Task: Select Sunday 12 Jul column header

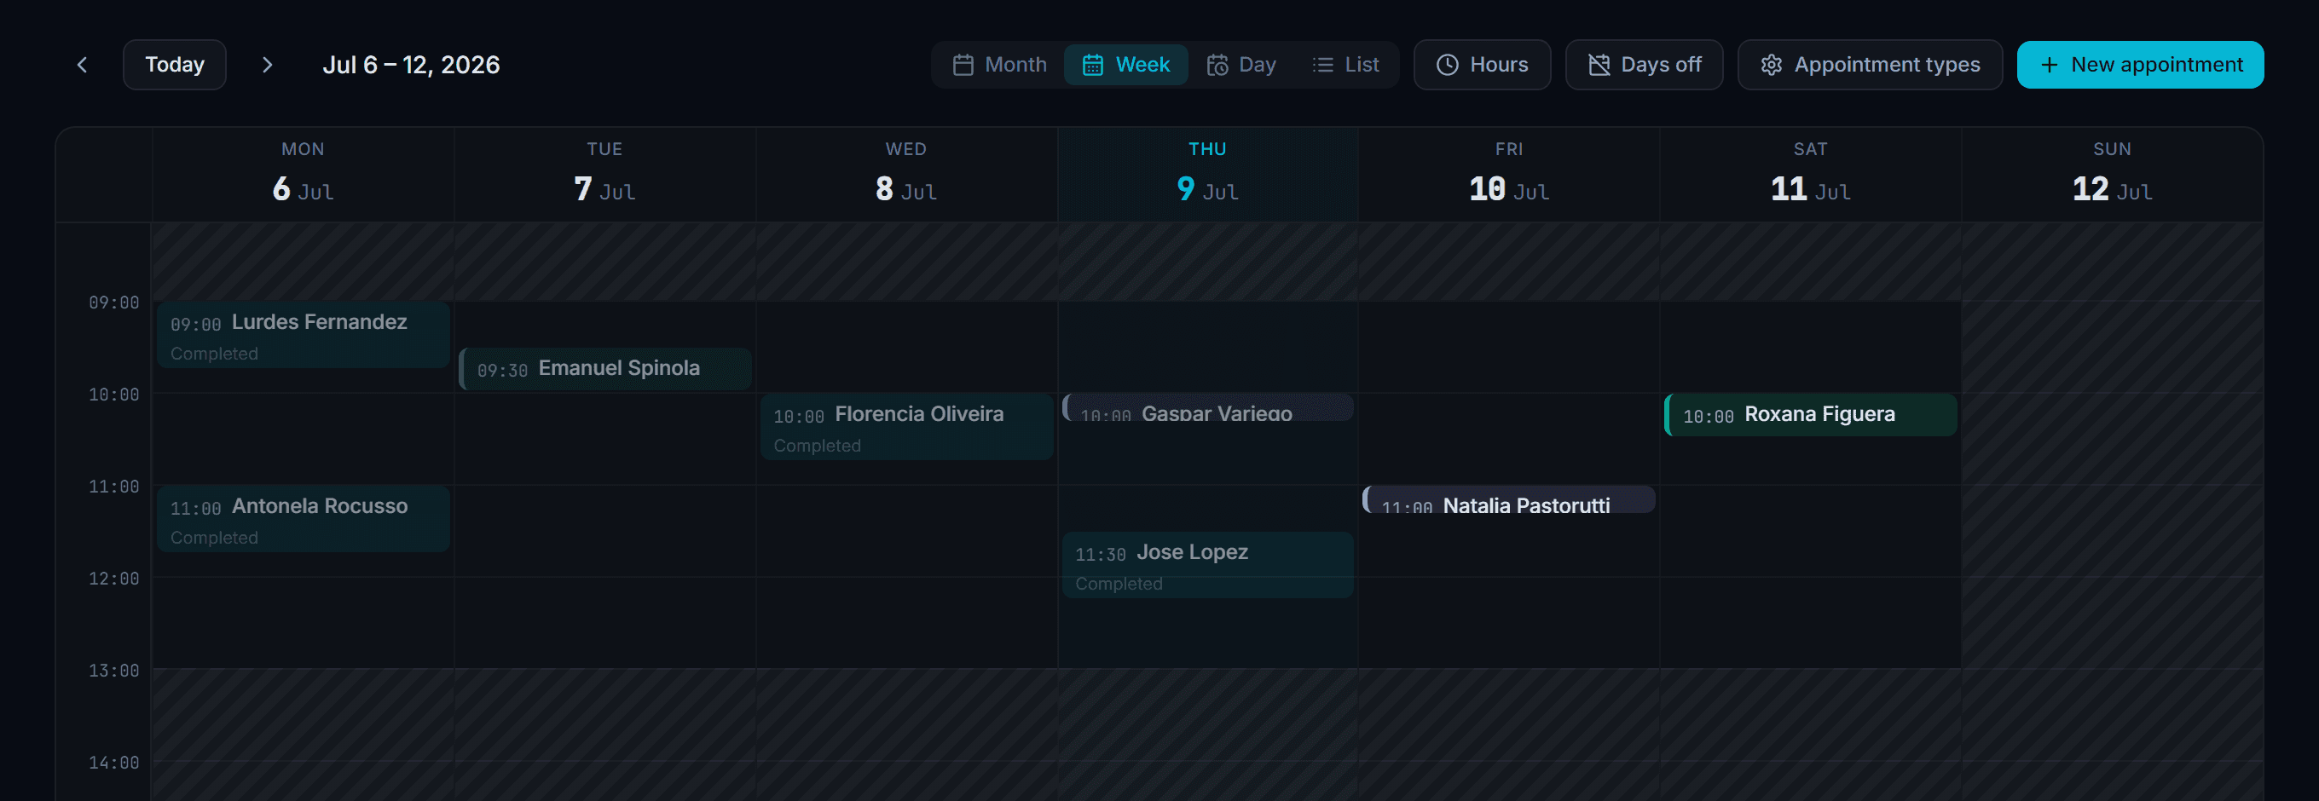Action: [2112, 175]
